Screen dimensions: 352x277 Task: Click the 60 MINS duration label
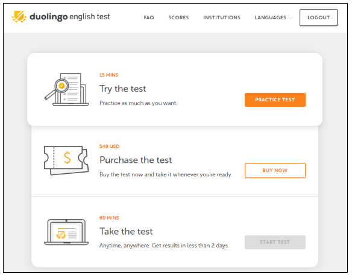(109, 218)
